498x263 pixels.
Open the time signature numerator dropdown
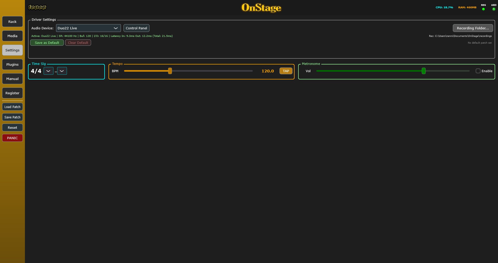[49, 71]
